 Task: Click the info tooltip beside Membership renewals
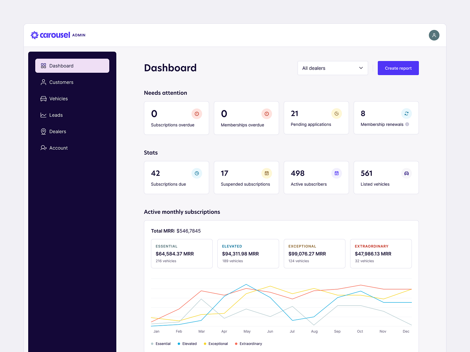coord(407,124)
